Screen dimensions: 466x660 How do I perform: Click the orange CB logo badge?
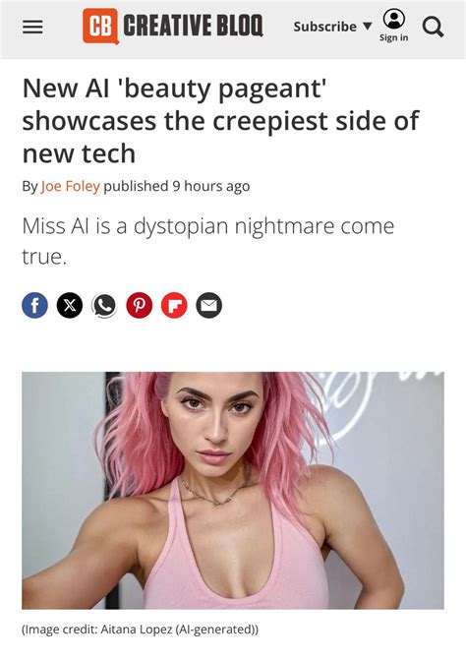pyautogui.click(x=100, y=27)
